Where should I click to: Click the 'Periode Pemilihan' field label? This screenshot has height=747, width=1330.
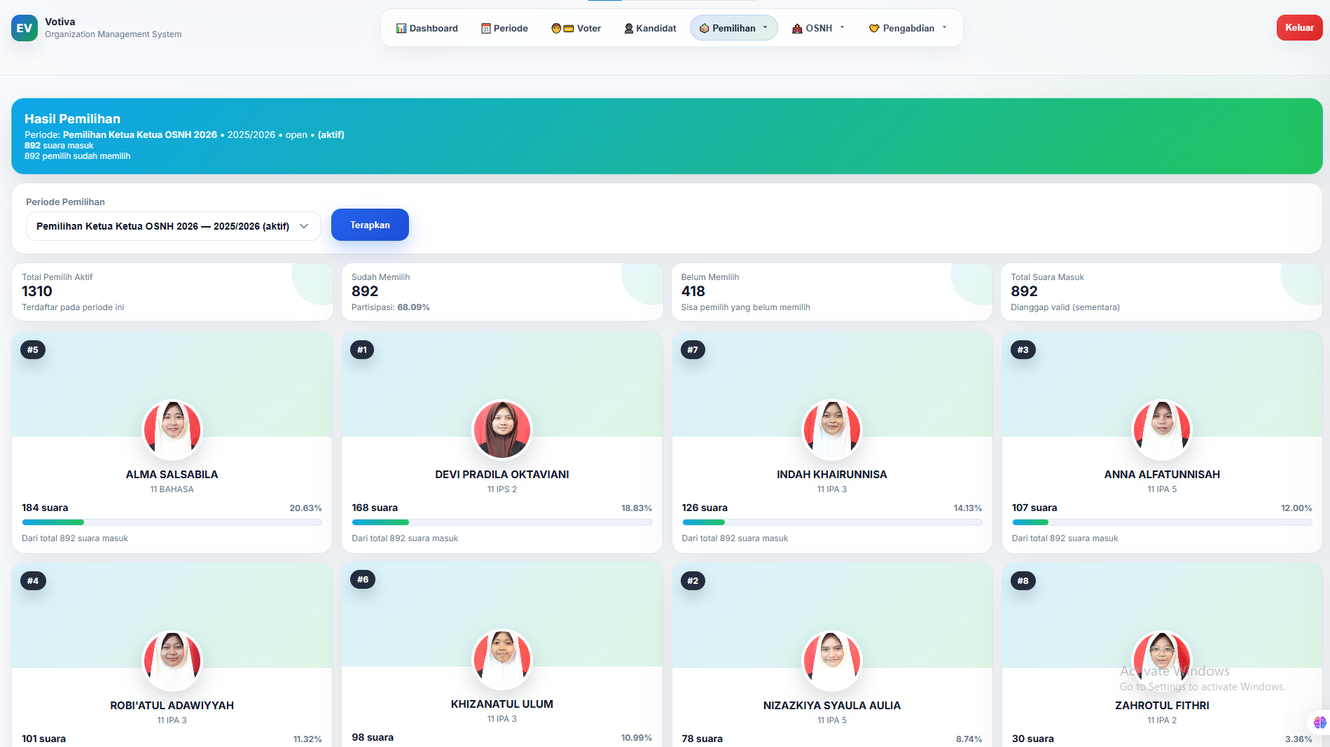click(x=65, y=202)
